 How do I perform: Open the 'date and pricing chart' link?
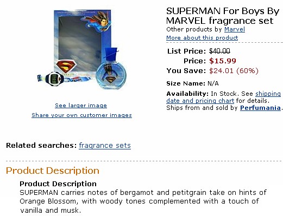point(200,101)
